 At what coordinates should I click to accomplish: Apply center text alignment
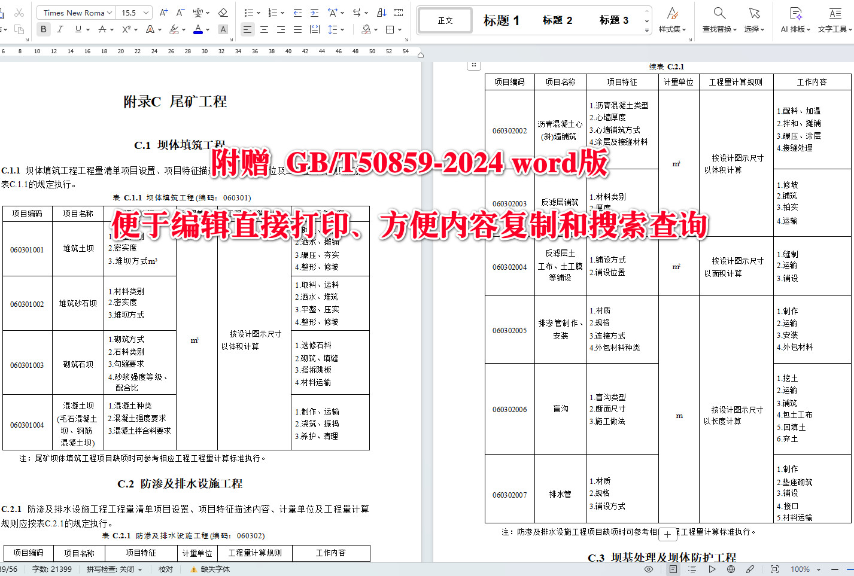263,29
